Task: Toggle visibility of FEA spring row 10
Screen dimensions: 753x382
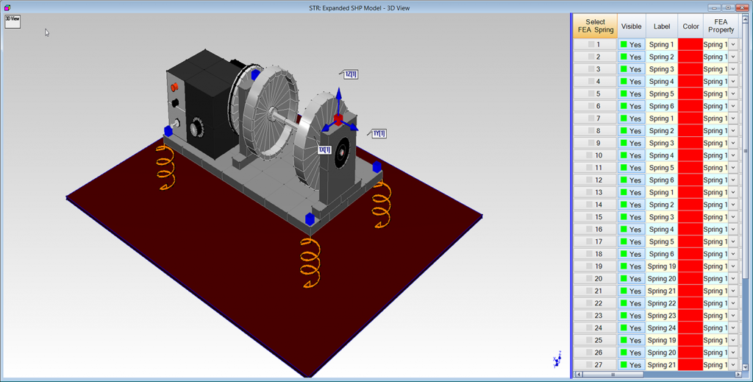Action: coord(631,155)
